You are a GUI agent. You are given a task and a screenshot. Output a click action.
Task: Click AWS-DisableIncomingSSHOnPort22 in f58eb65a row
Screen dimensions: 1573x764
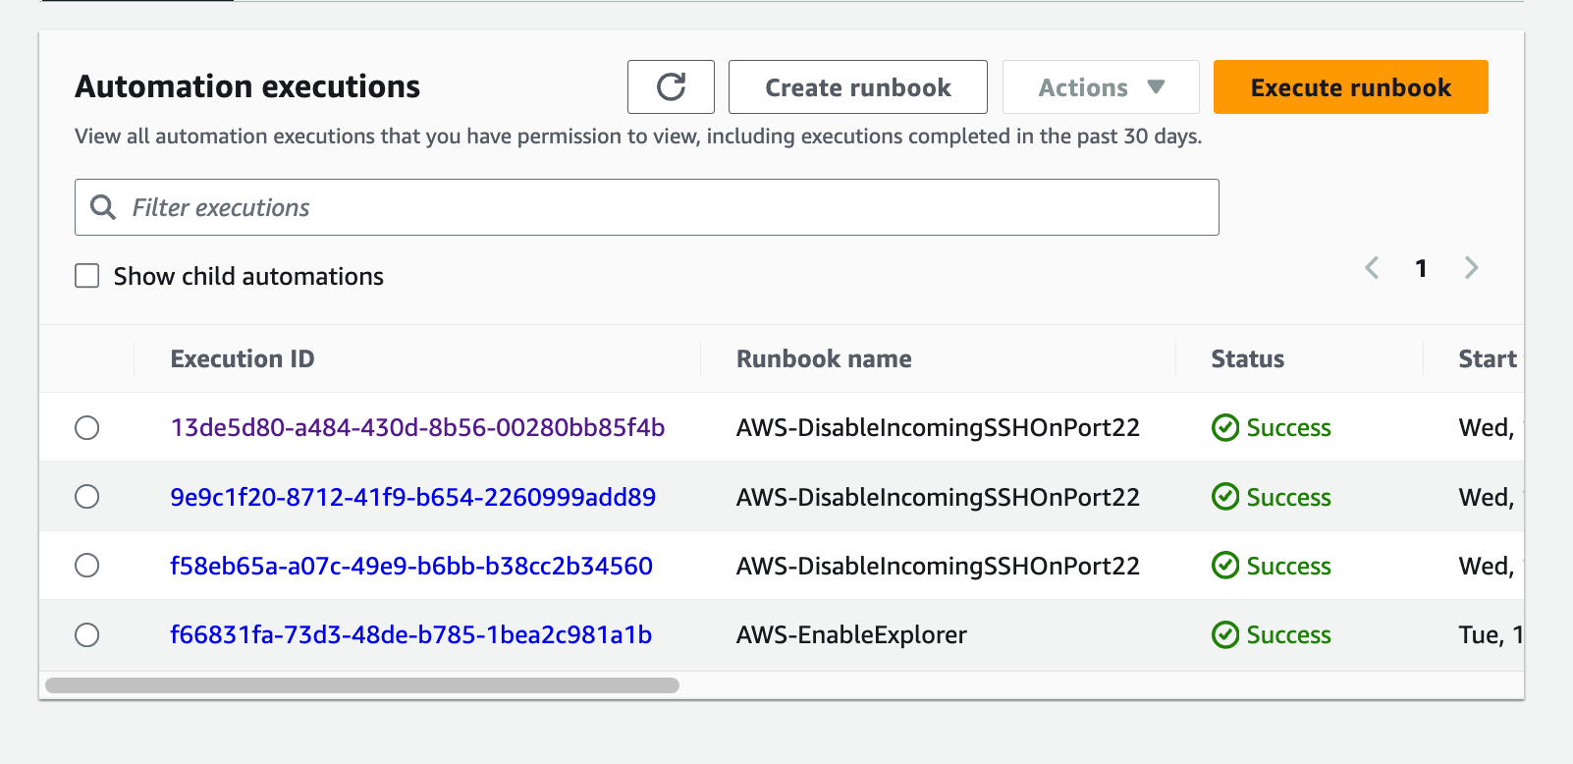(938, 566)
